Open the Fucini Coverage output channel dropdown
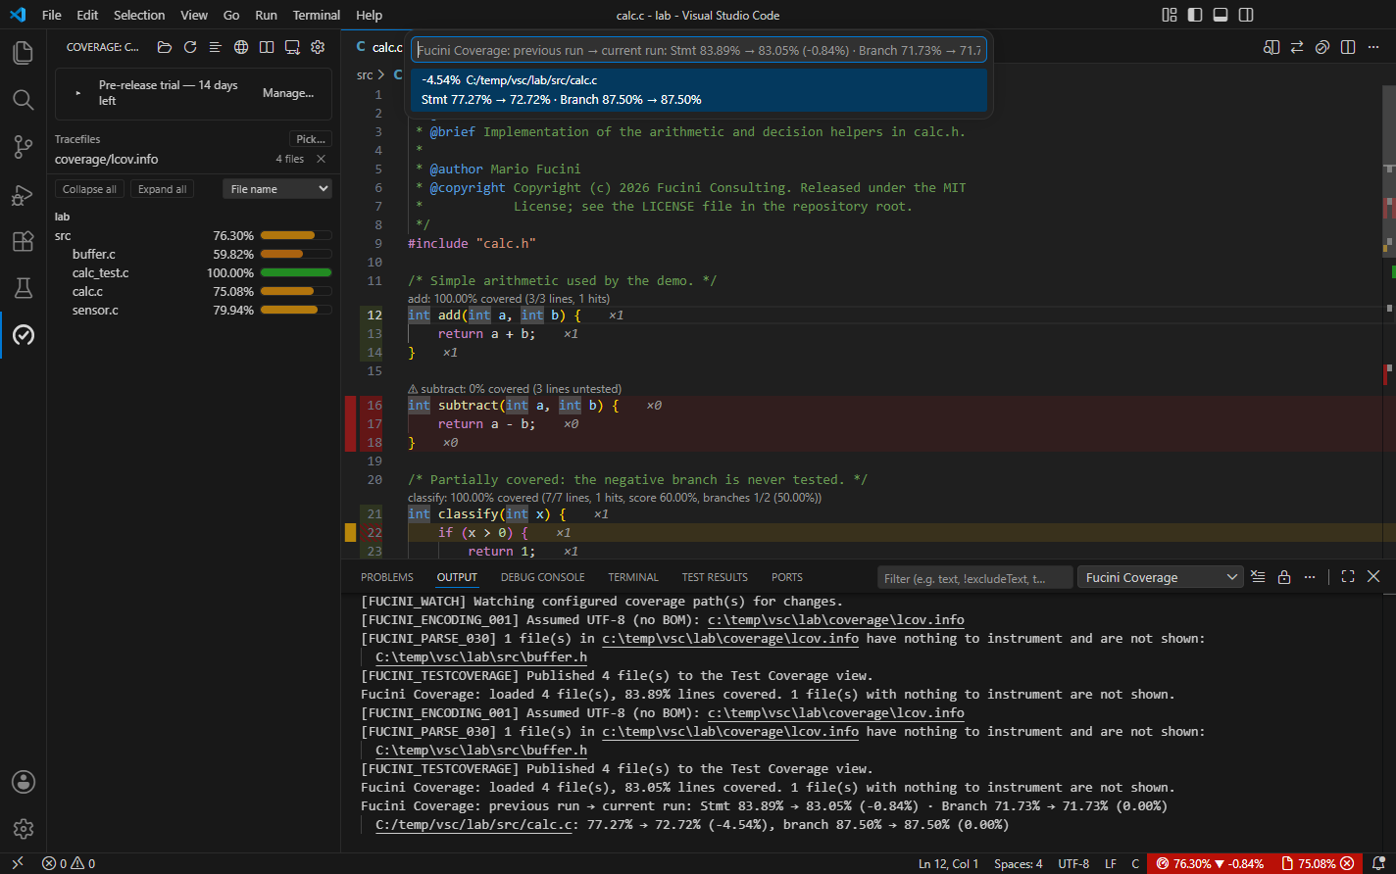 (1160, 577)
